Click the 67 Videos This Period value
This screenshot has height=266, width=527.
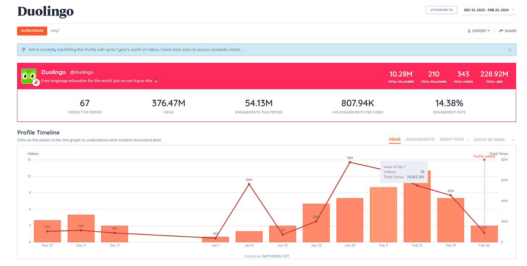pyautogui.click(x=85, y=103)
